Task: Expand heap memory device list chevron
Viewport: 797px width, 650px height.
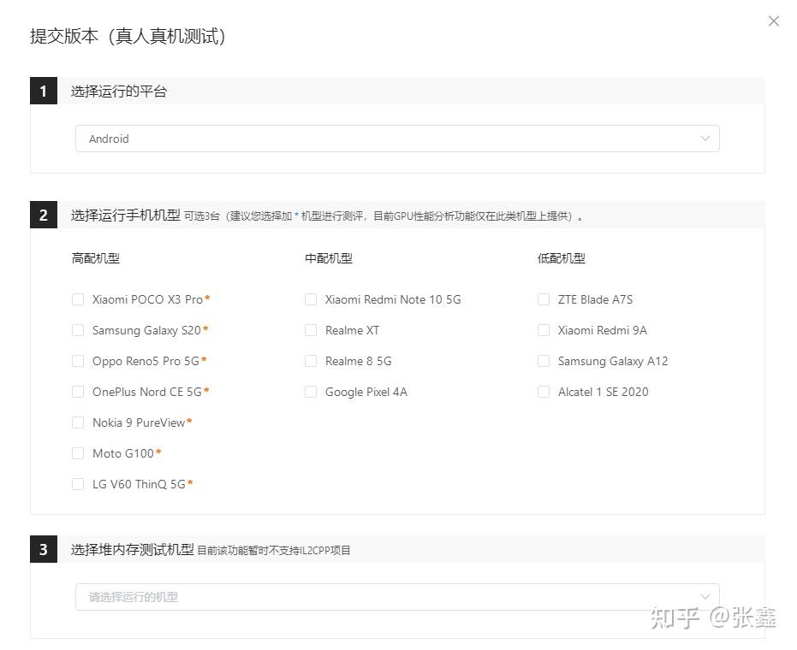Action: 705,597
